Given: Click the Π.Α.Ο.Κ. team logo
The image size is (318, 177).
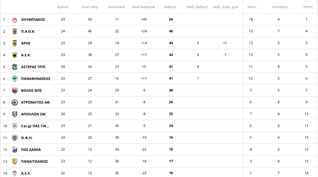Looking at the screenshot, I should point(15,31).
